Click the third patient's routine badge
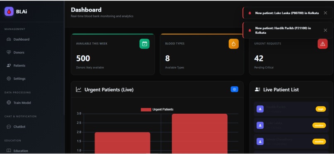Image resolution: width=334 pixels, height=154 pixels. 319,142
